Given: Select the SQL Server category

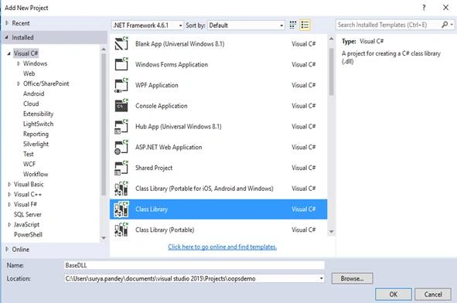Looking at the screenshot, I should [x=28, y=214].
